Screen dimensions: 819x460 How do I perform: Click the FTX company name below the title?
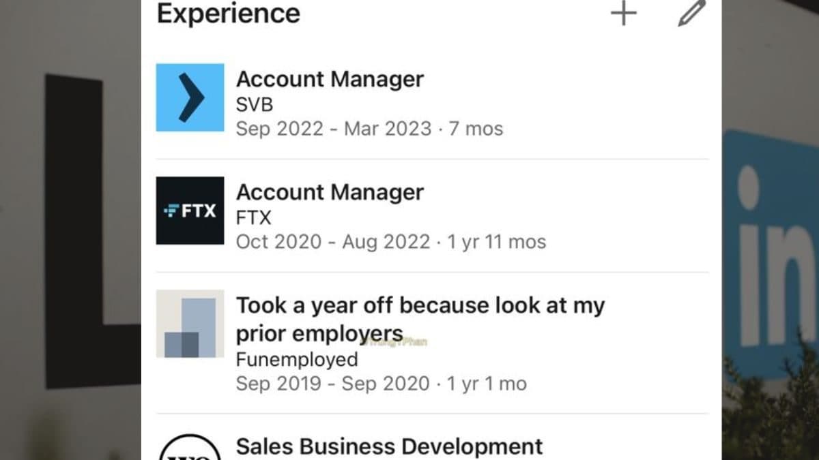253,217
